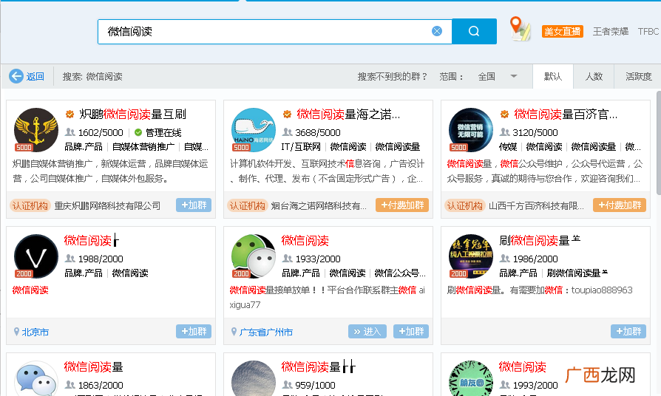Click 加群 on the 刷微信阅读量 card
The image size is (661, 396).
[x=628, y=332]
